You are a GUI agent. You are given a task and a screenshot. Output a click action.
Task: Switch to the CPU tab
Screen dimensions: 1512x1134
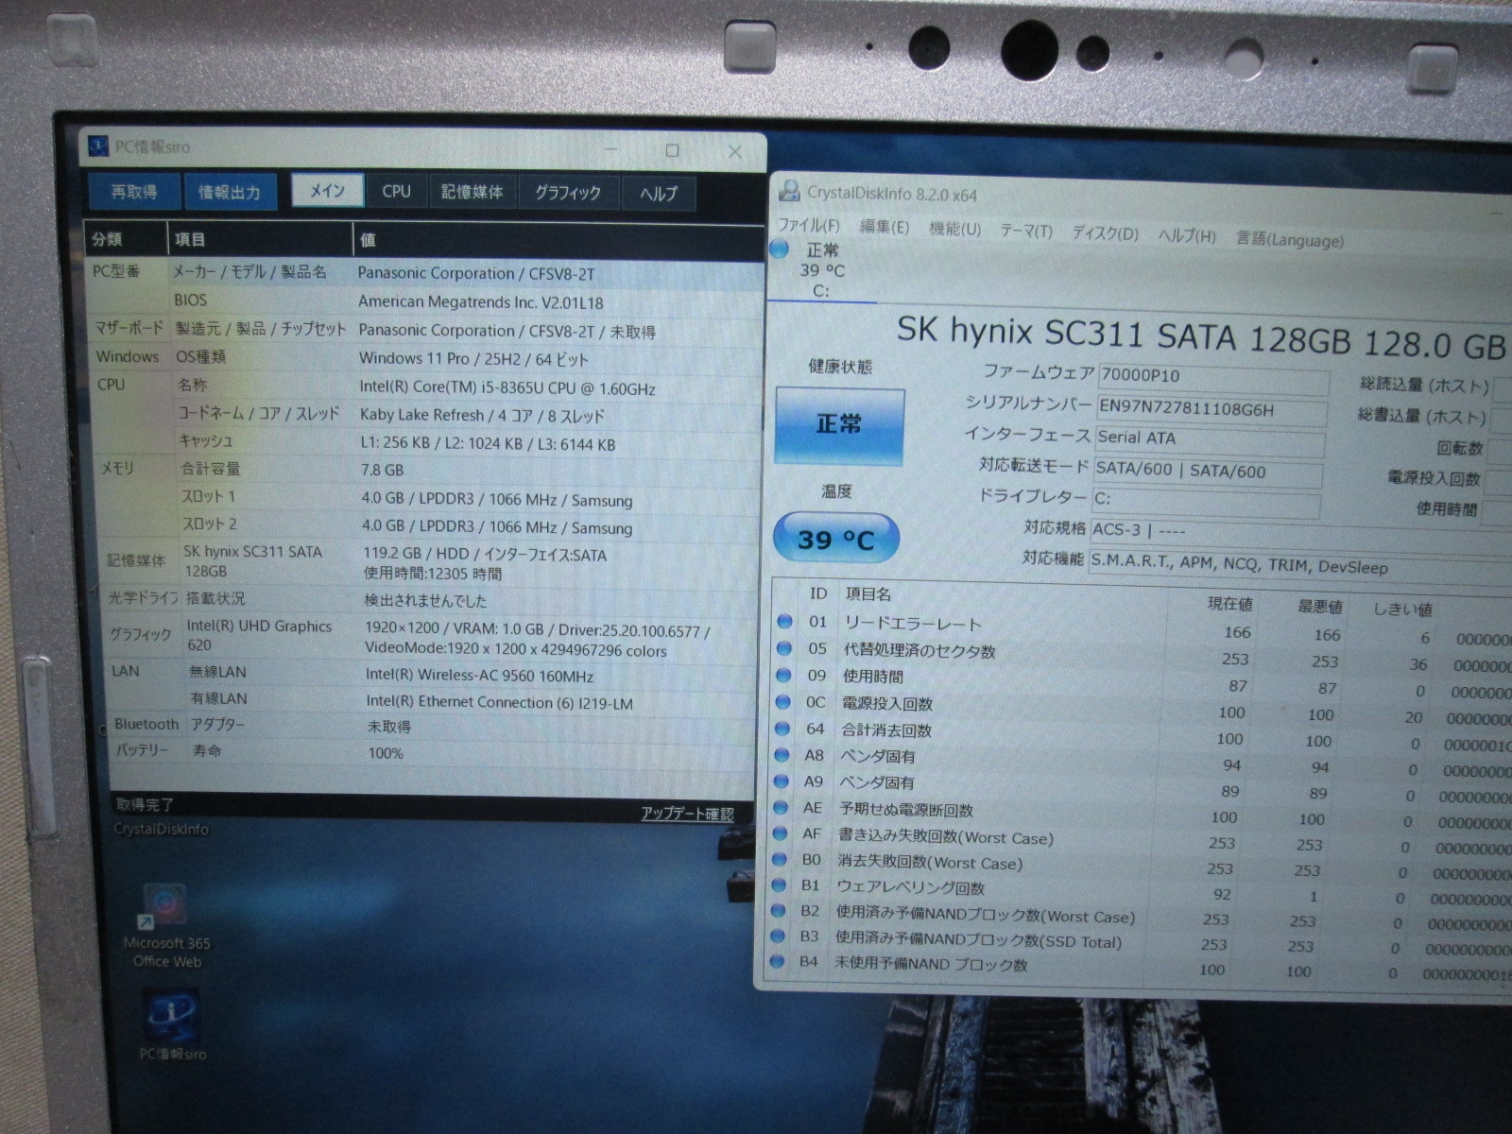[397, 192]
